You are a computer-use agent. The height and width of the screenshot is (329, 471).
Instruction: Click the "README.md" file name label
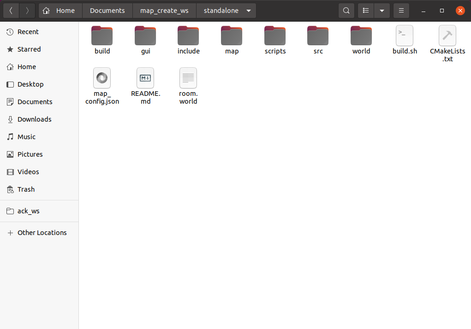coord(146,98)
